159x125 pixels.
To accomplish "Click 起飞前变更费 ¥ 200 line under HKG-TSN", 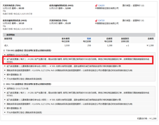I will [78, 94].
